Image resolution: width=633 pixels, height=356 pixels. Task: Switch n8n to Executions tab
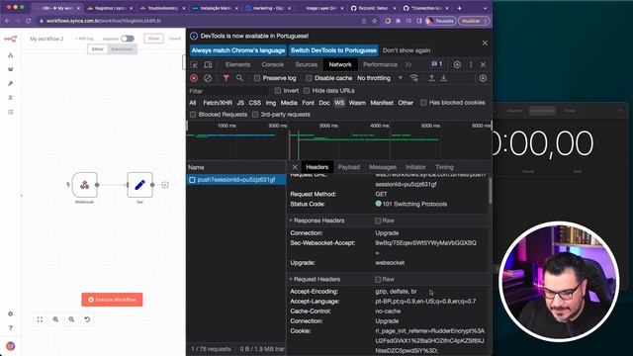122,49
